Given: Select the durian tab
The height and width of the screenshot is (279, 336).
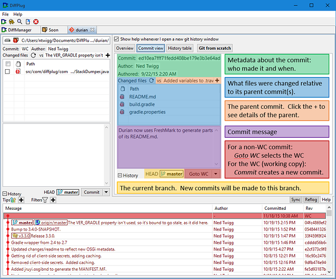Looking at the screenshot, I should pyautogui.click(x=82, y=30).
